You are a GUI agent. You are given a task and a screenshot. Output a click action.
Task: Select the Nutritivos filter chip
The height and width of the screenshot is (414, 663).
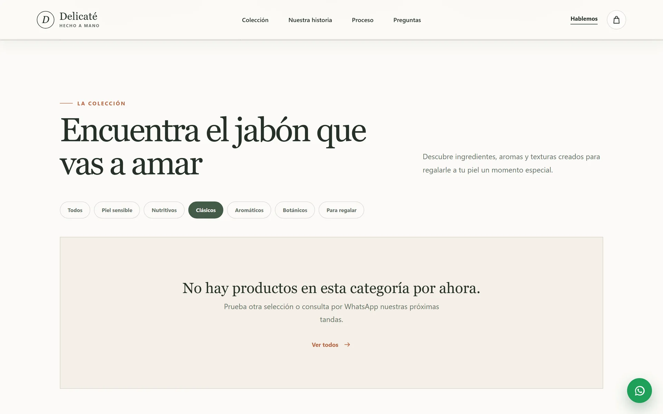[164, 210]
